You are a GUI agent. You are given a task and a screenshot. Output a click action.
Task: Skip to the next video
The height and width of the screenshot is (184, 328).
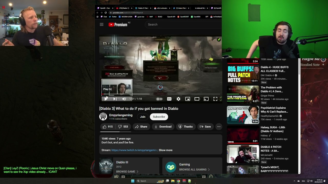(x=115, y=99)
